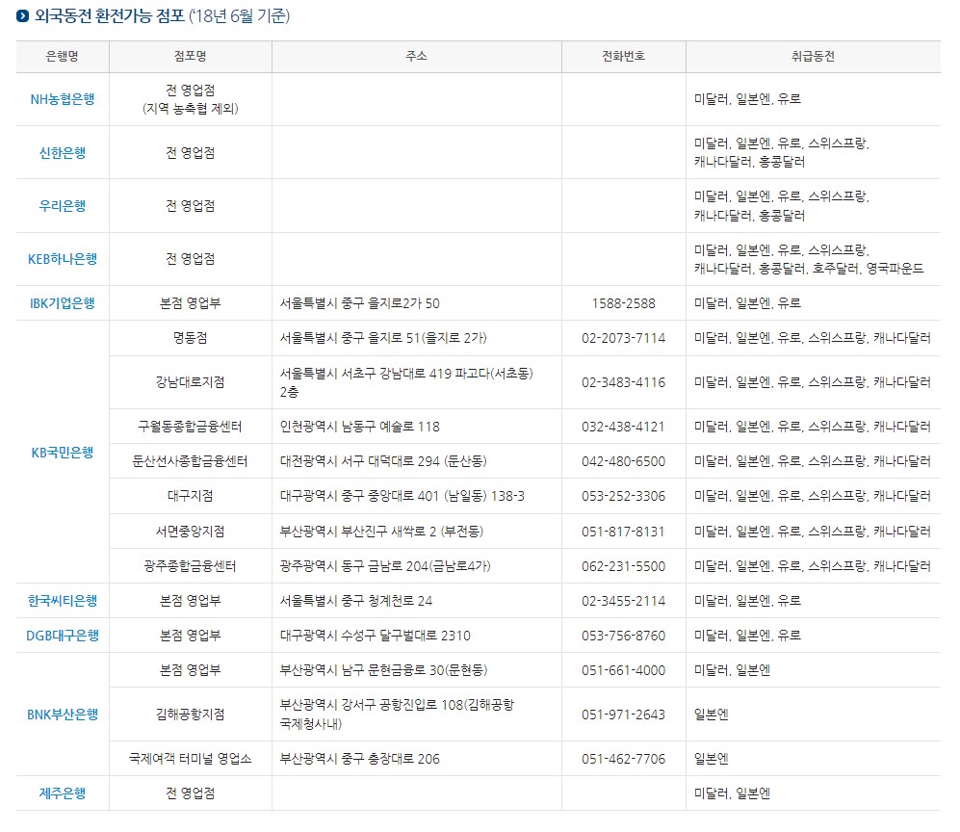The image size is (960, 832).
Task: Click address 부산광역시 남구 문현금융로 30
Action: [x=384, y=670]
